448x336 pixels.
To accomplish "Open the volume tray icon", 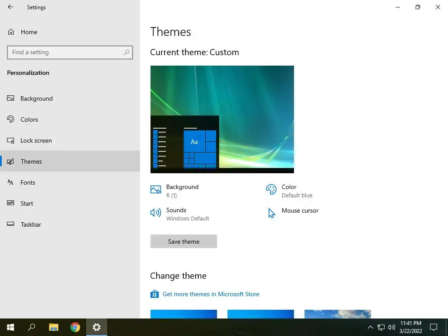I will [x=392, y=327].
